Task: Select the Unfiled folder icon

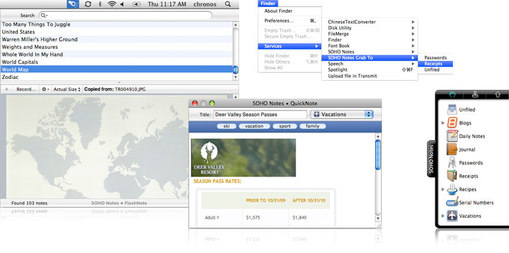Action: click(452, 109)
